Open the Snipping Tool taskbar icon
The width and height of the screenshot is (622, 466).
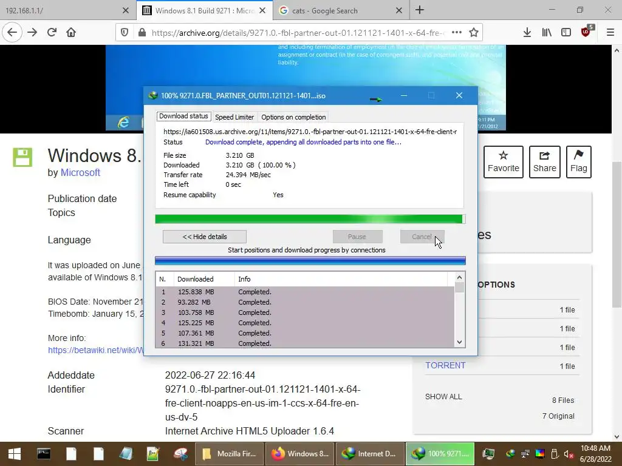coord(180,454)
